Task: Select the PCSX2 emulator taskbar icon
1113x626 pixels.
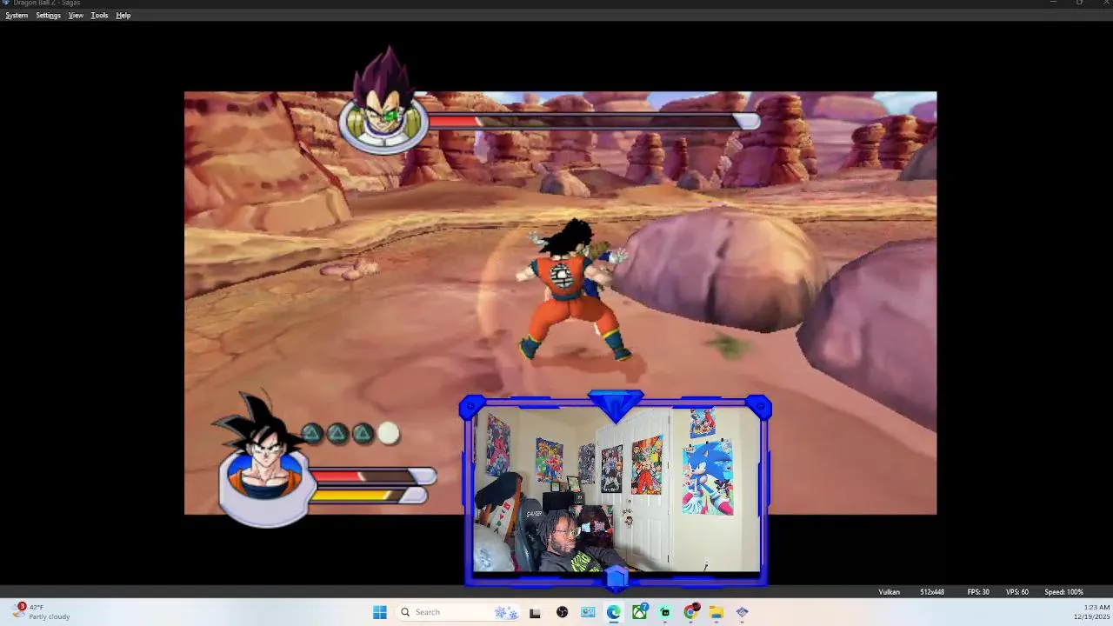Action: pos(742,612)
